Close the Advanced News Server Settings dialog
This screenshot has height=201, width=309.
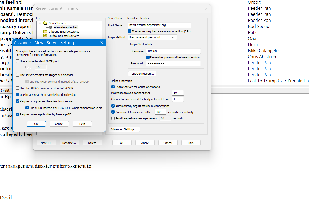coord(101,42)
